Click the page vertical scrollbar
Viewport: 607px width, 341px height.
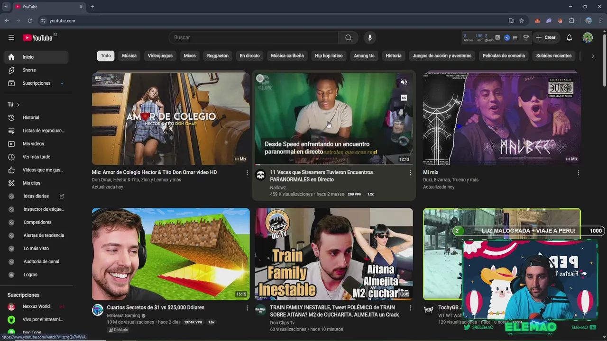point(604,59)
